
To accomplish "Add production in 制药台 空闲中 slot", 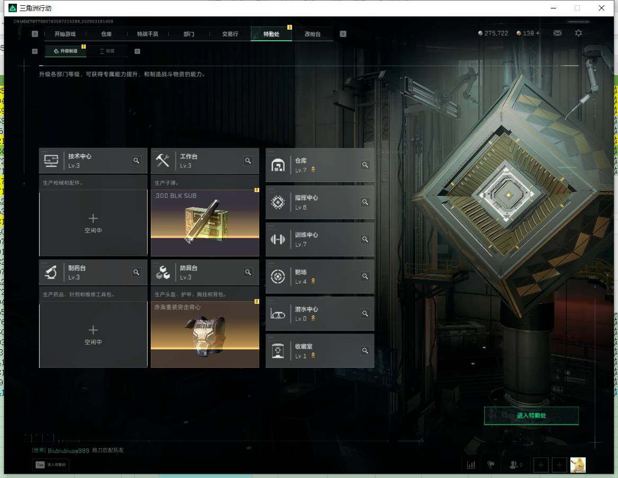I will click(93, 335).
